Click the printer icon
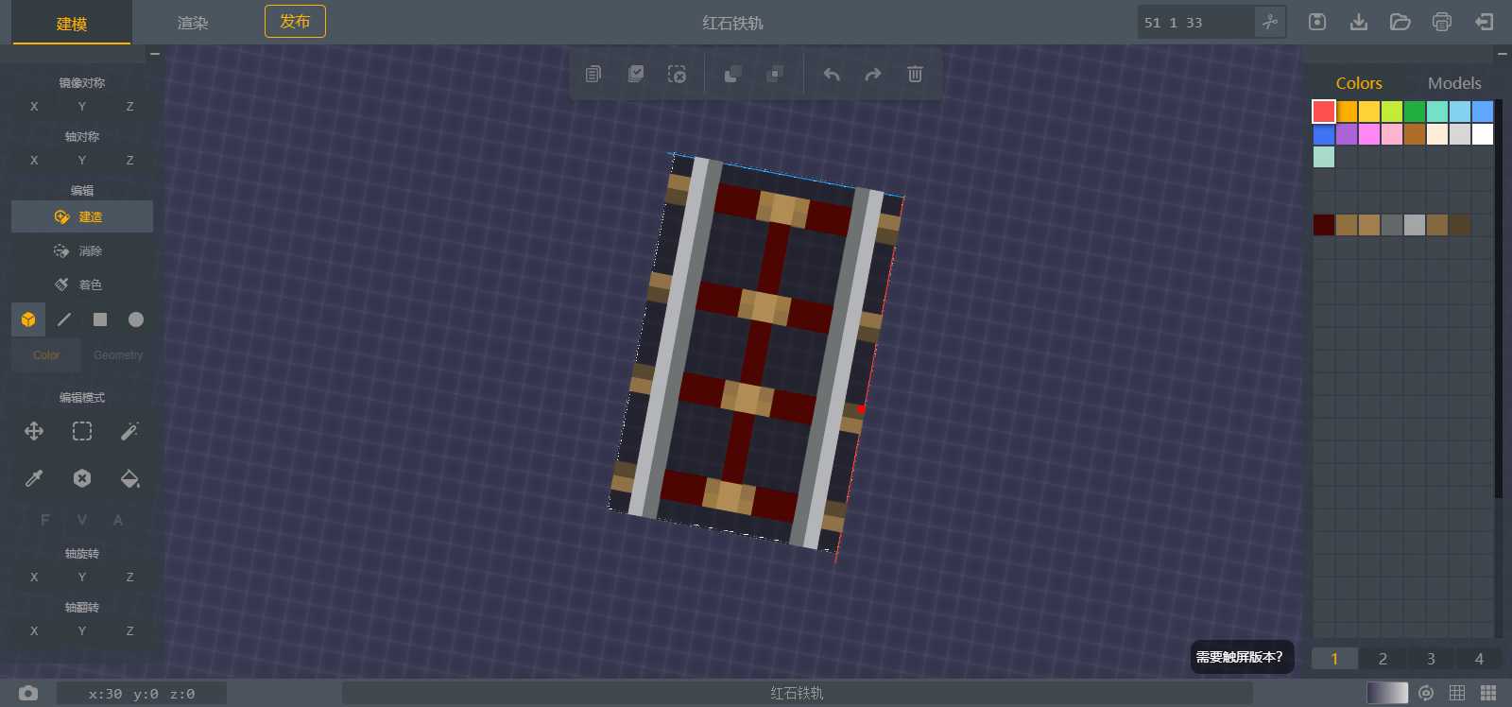 (1442, 22)
